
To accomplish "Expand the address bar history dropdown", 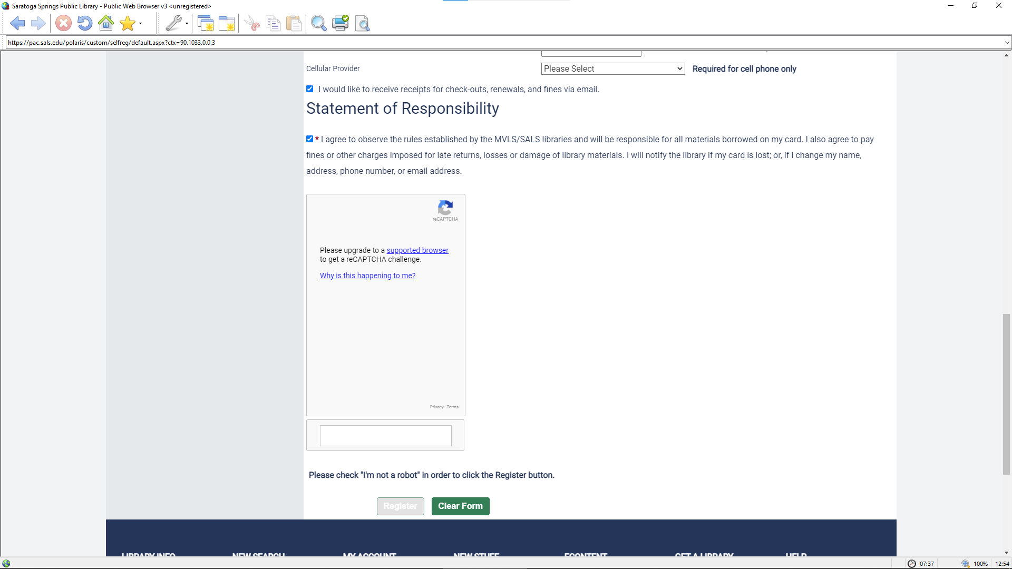I will coord(1007,43).
